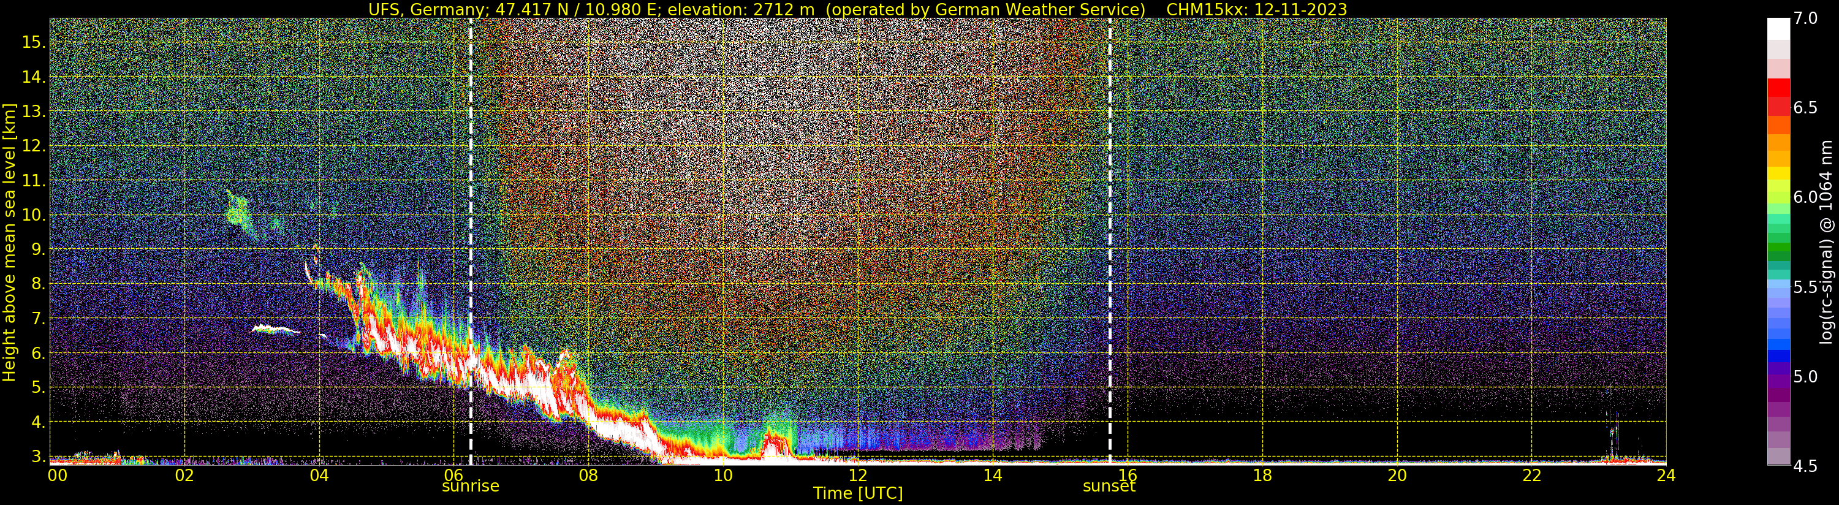1839x505 pixels.
Task: Click the '22' time tick label
Action: (1532, 475)
